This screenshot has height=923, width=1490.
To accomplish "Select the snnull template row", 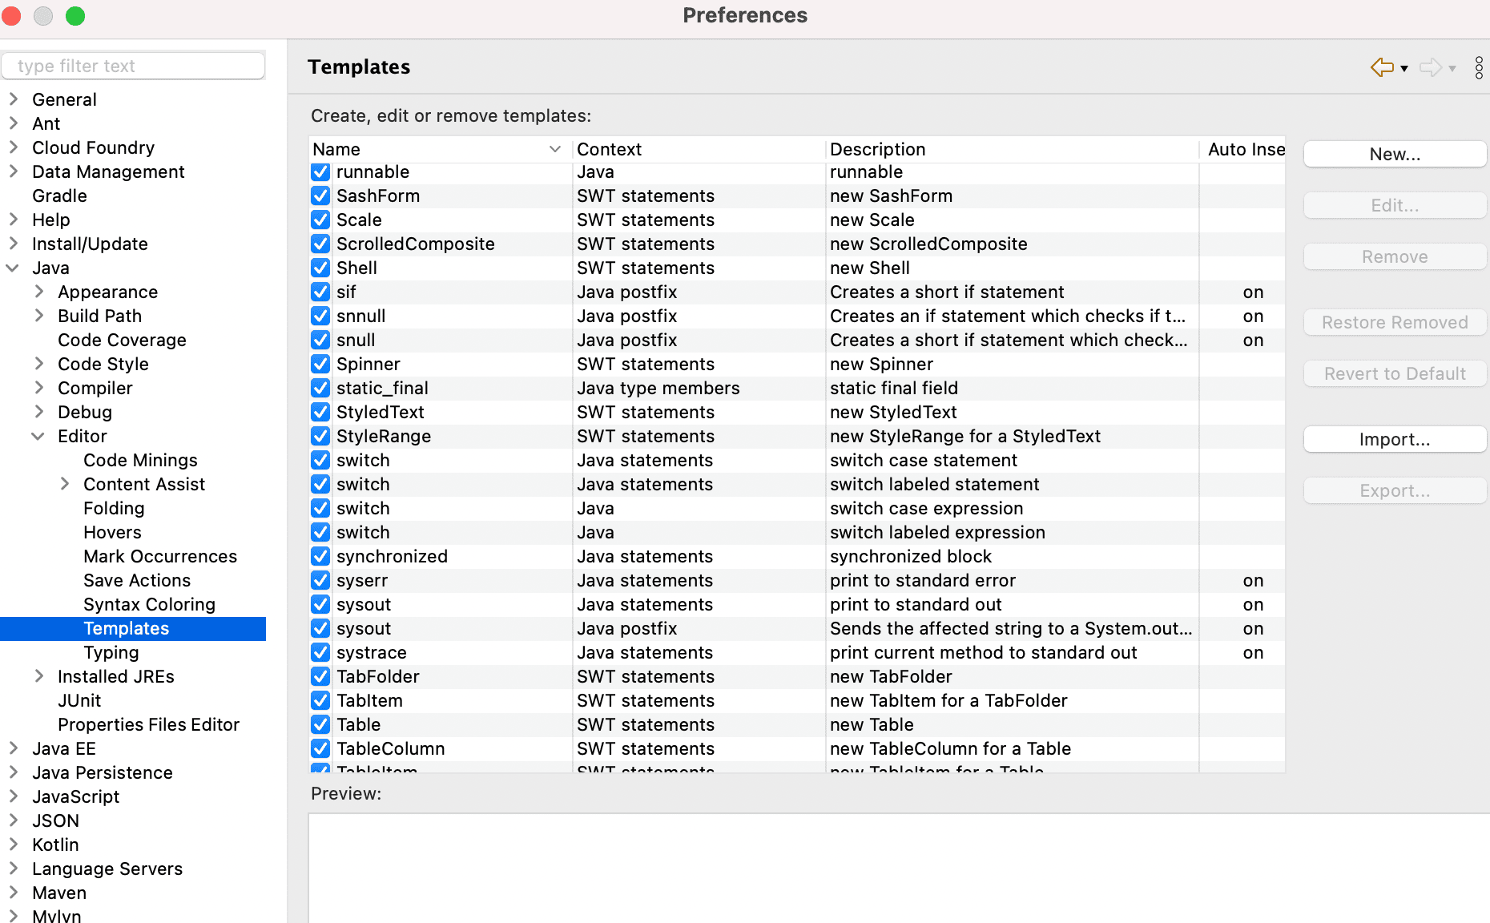I will tap(797, 316).
